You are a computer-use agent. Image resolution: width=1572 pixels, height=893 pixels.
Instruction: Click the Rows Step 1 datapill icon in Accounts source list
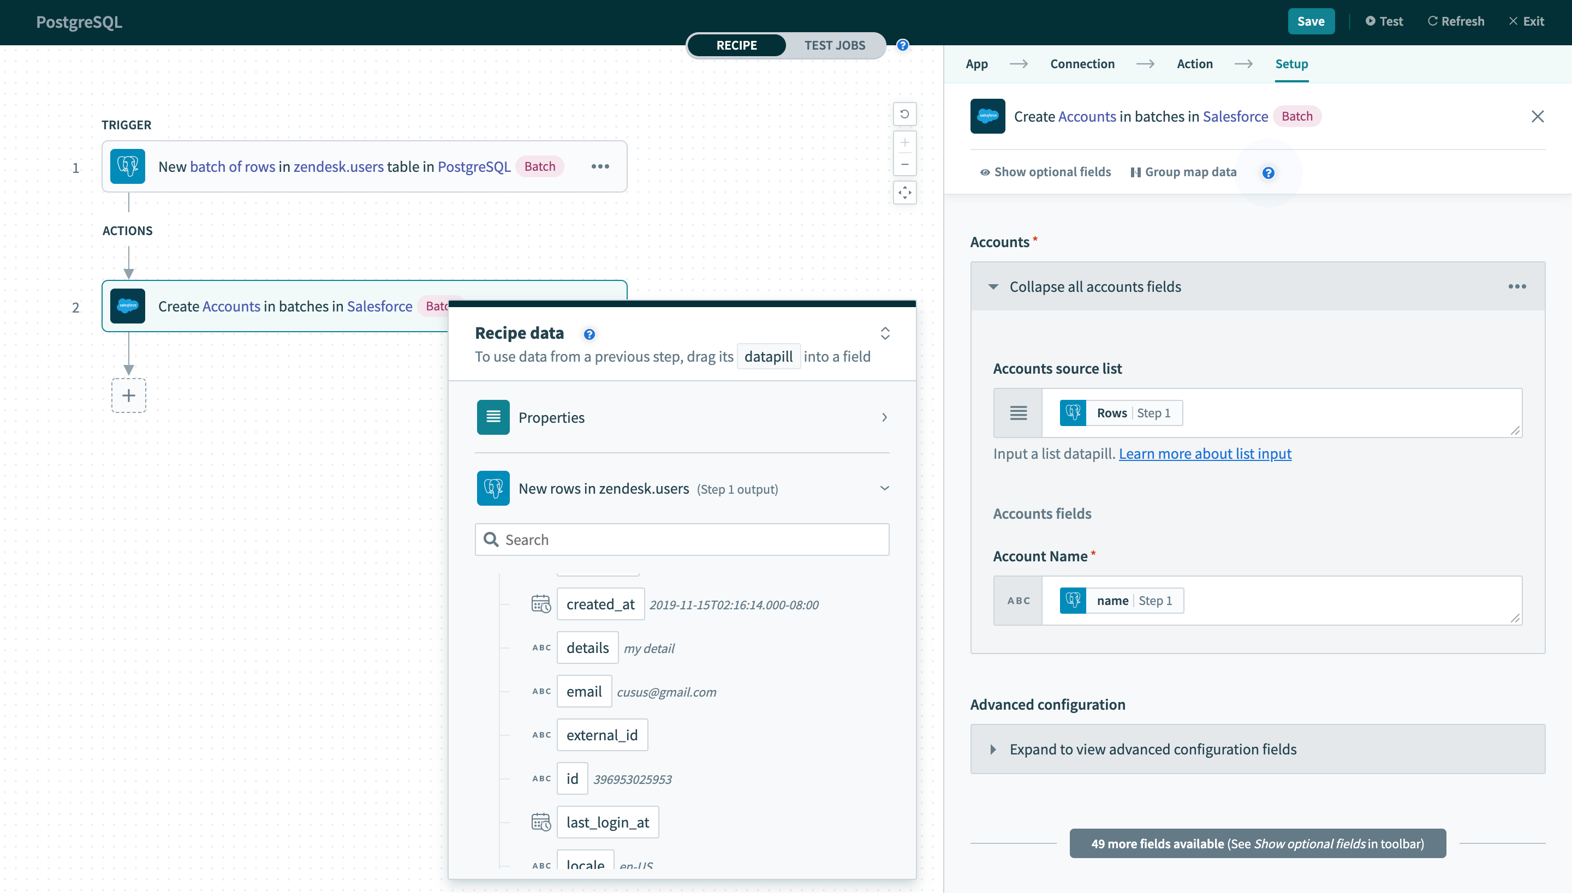pyautogui.click(x=1073, y=412)
